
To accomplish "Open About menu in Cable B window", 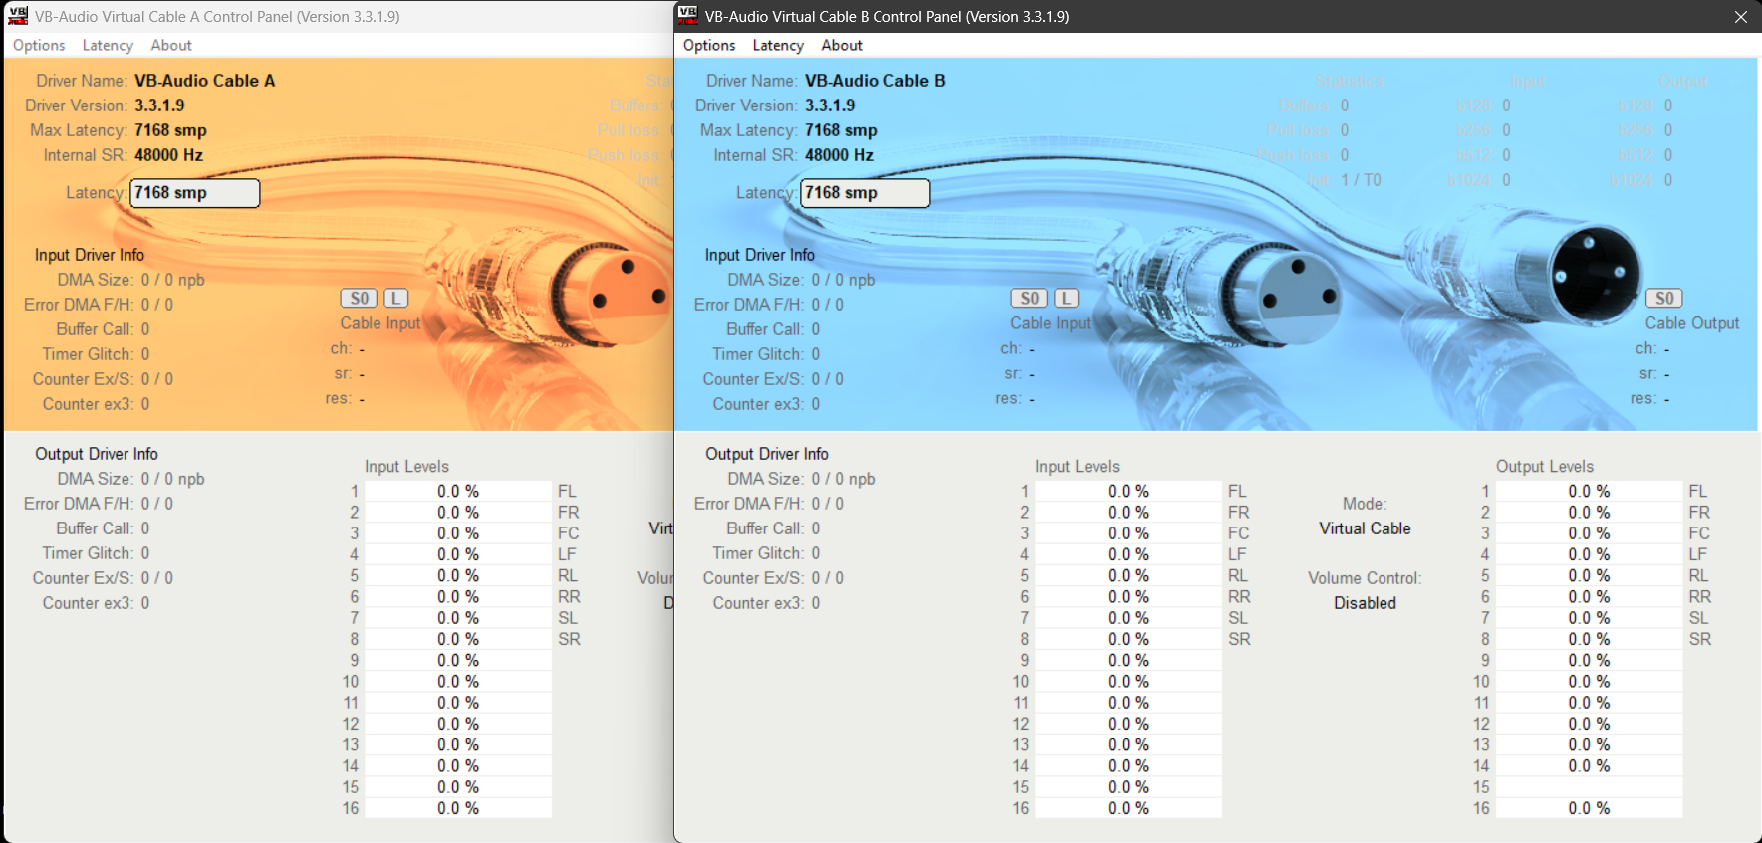I will (x=842, y=45).
